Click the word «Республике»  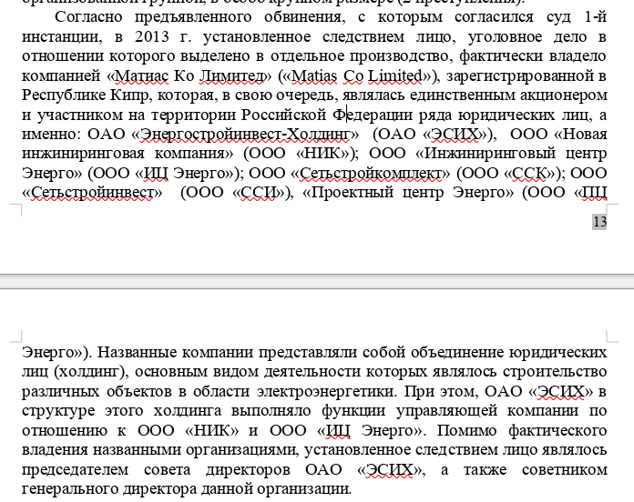(x=64, y=95)
